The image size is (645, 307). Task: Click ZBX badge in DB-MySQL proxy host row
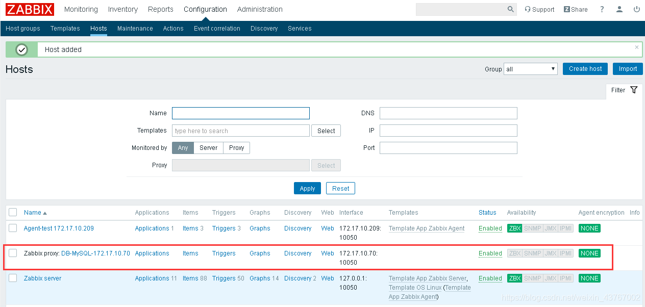515,253
